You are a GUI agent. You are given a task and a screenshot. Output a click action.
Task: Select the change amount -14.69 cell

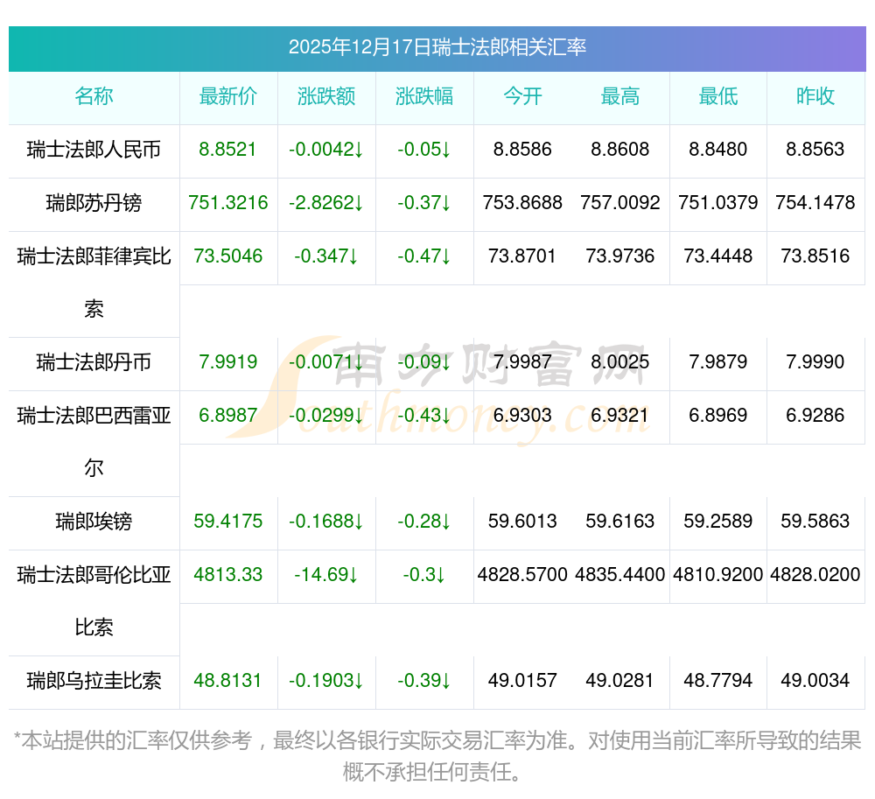(326, 575)
